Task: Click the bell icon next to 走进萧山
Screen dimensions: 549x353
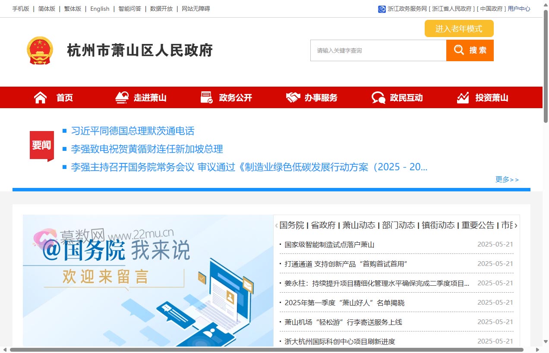Action: coord(121,97)
